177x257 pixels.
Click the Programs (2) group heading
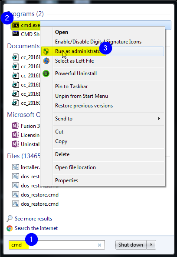click(x=25, y=14)
